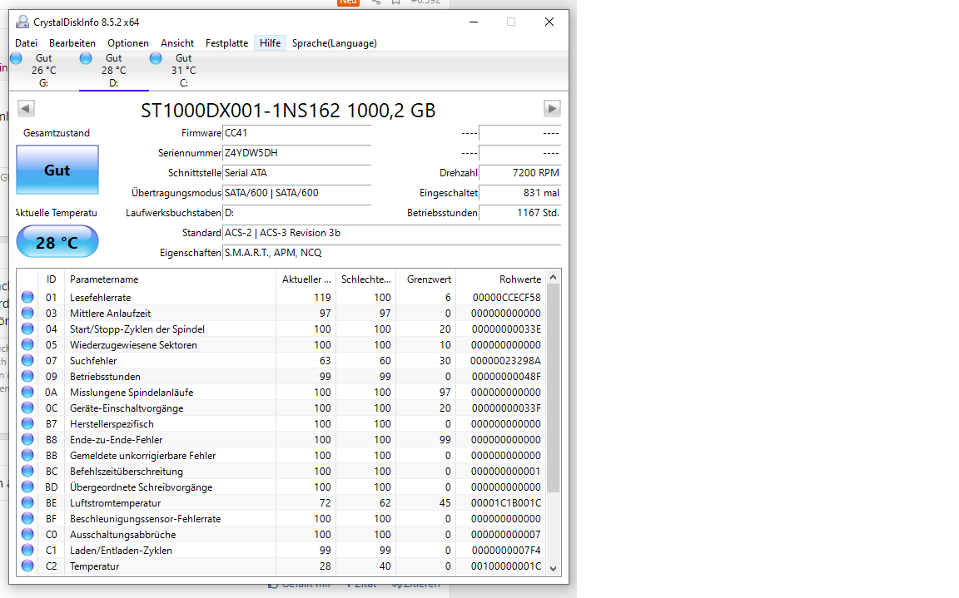
Task: Click status icon of Lesefehlerrate row
Action: 27,298
